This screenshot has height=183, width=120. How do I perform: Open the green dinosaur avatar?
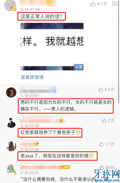(x=11, y=170)
